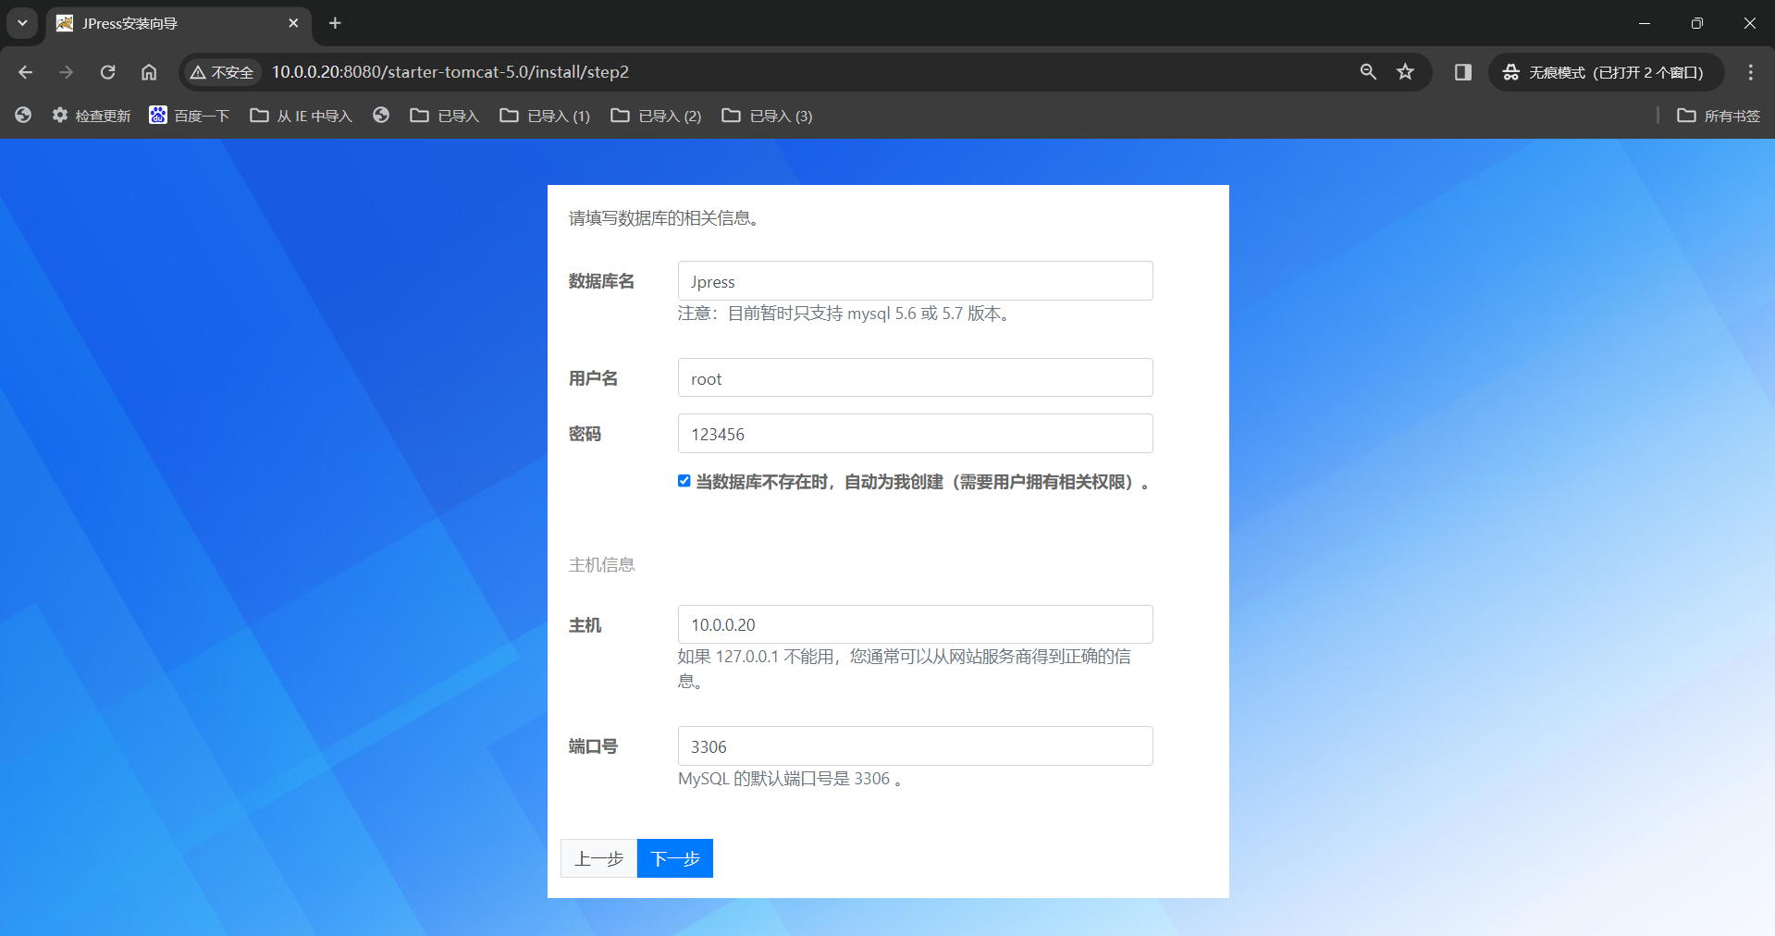Open the zoom magnifier icon in address bar
The height and width of the screenshot is (936, 1775).
click(1368, 72)
